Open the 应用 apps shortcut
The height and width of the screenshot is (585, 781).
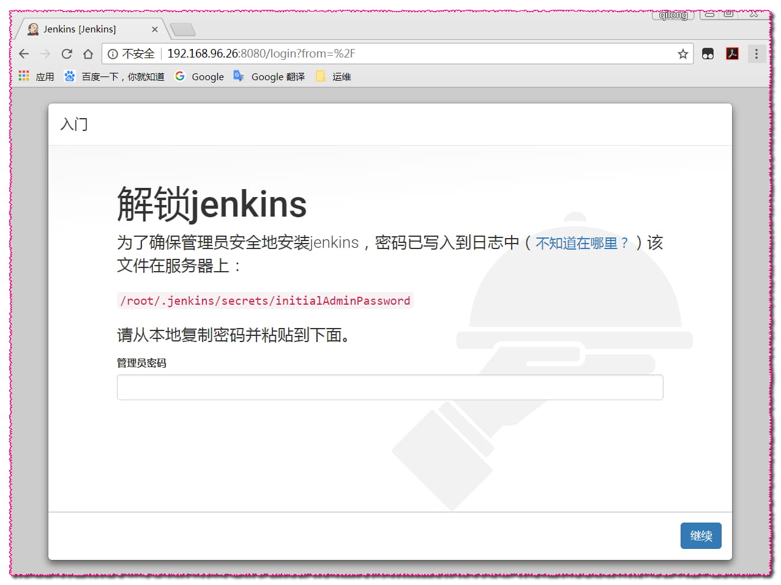point(36,76)
